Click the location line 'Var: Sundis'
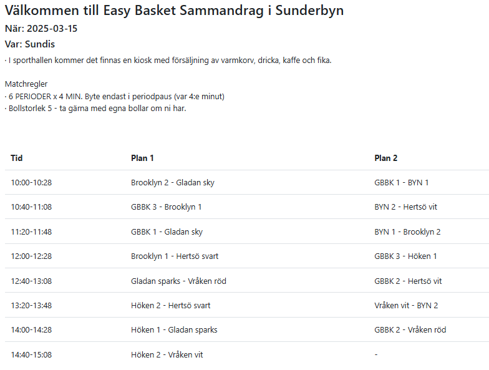Viewport: 489px width, 370px height. [x=30, y=44]
